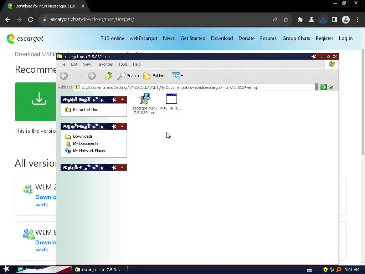Screen dimensions: 365x274
Task: Click Forums in the site navigation
Action: pos(268,38)
